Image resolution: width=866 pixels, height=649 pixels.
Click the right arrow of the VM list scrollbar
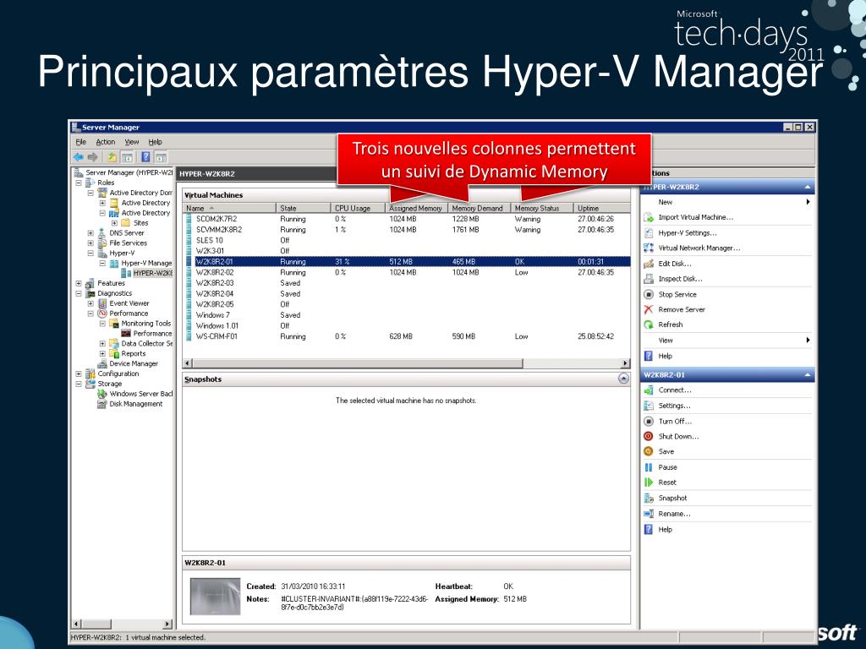625,363
